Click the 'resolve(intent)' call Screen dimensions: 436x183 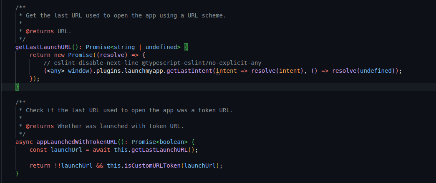point(277,71)
